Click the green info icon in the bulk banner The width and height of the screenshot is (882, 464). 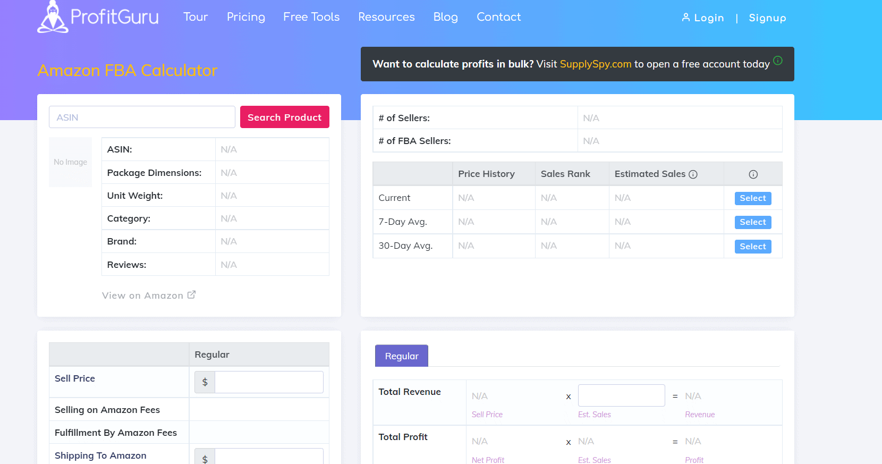(x=778, y=61)
